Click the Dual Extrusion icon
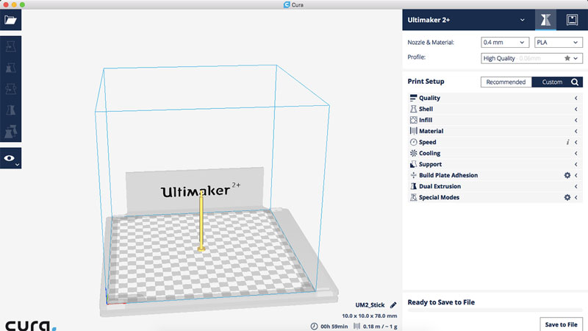 (x=413, y=187)
